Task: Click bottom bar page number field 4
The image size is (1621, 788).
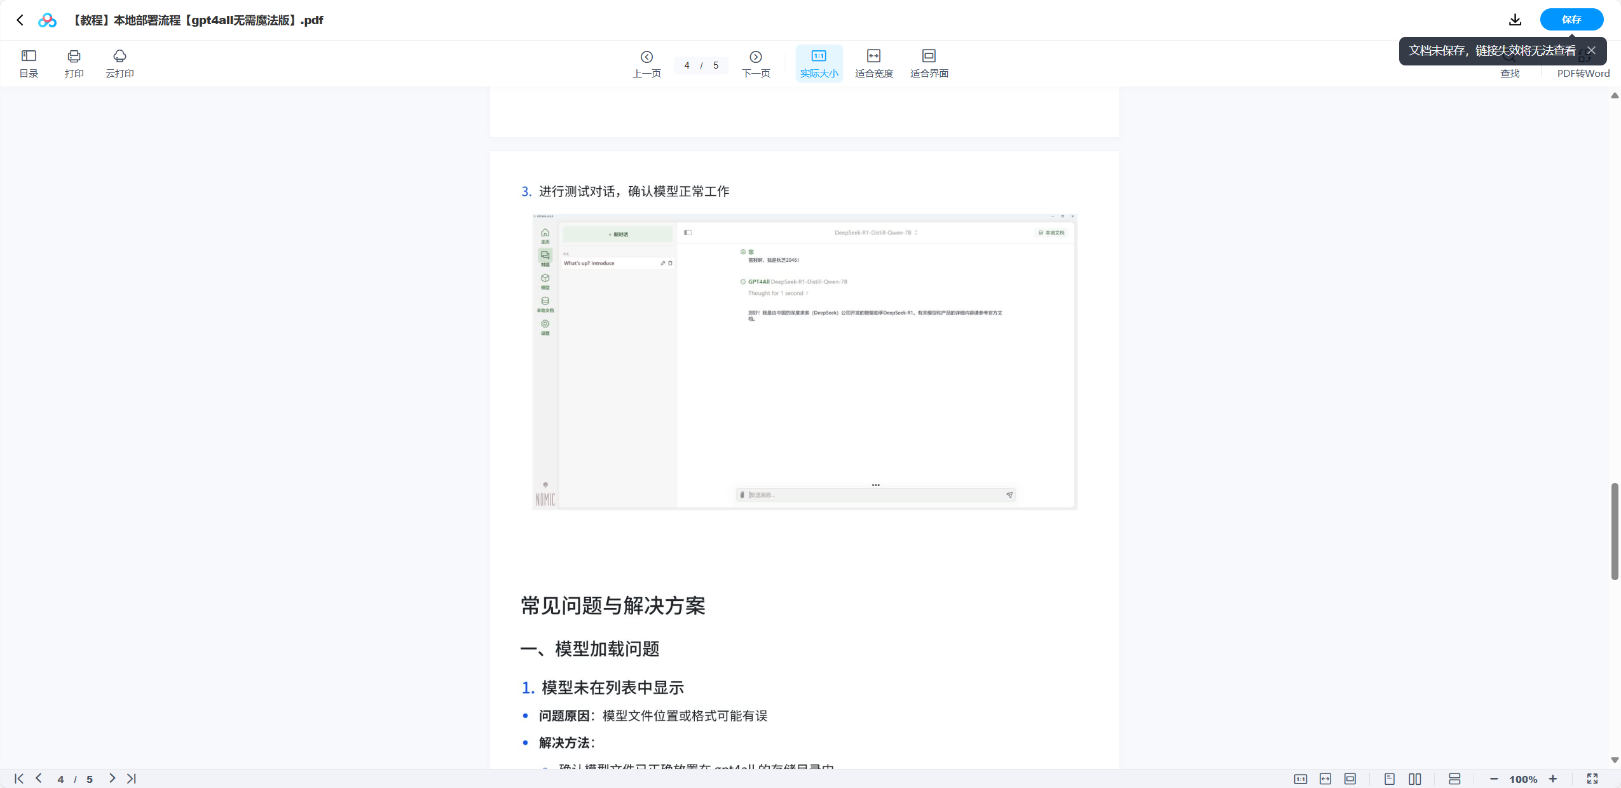Action: coord(60,779)
